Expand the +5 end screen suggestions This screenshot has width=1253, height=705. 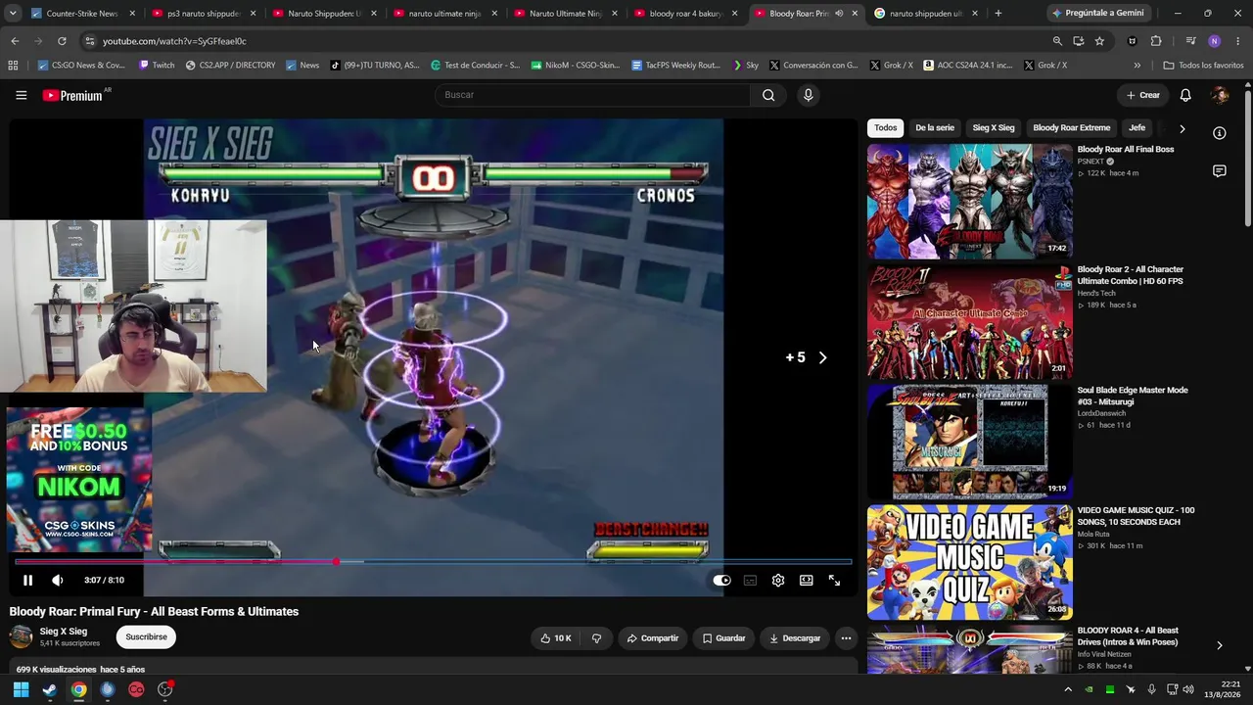pyautogui.click(x=807, y=357)
